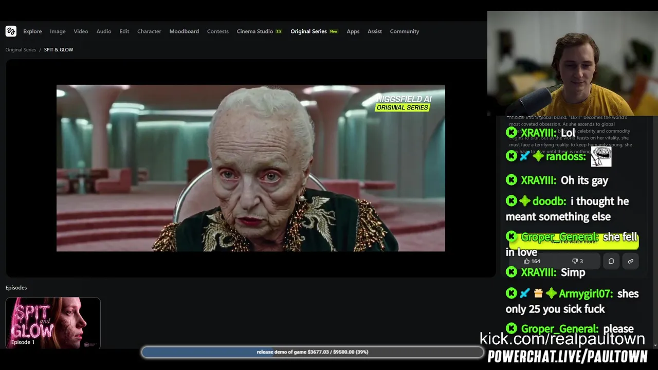The width and height of the screenshot is (658, 370).
Task: Open the Video menu item
Action: (x=81, y=31)
